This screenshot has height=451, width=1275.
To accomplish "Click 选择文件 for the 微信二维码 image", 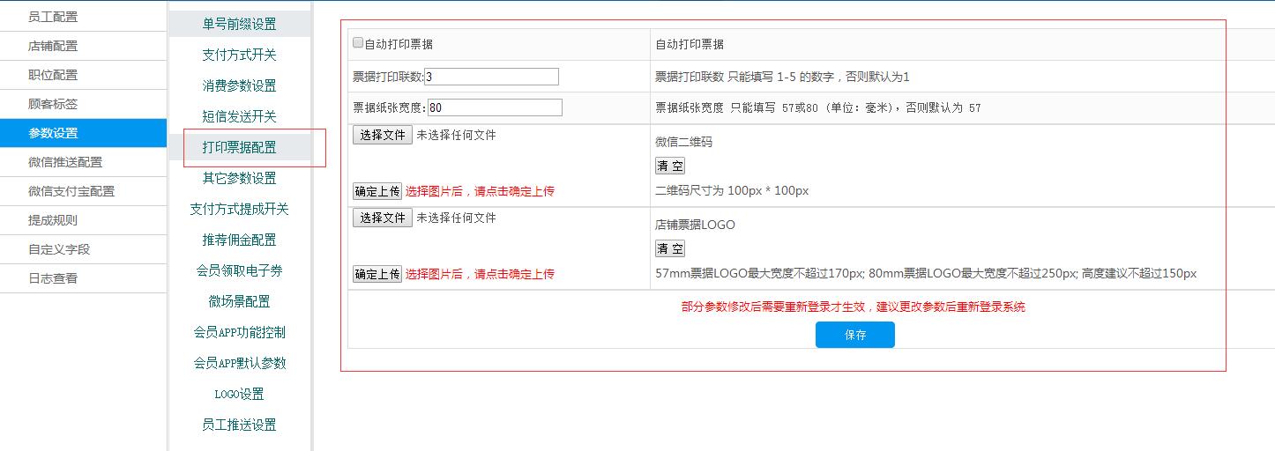I will coord(382,135).
